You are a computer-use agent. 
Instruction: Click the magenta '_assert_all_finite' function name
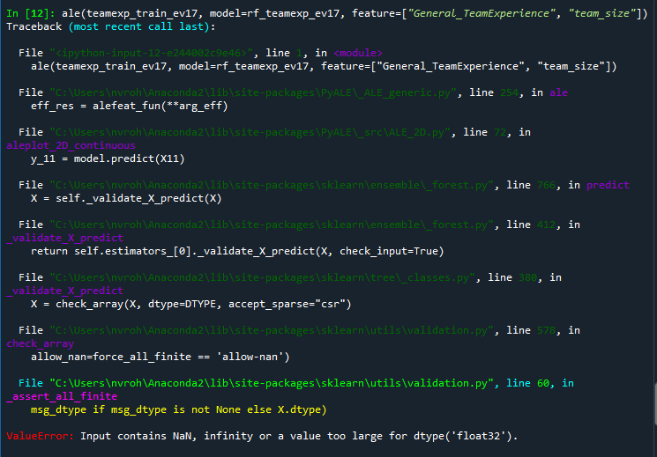point(62,396)
